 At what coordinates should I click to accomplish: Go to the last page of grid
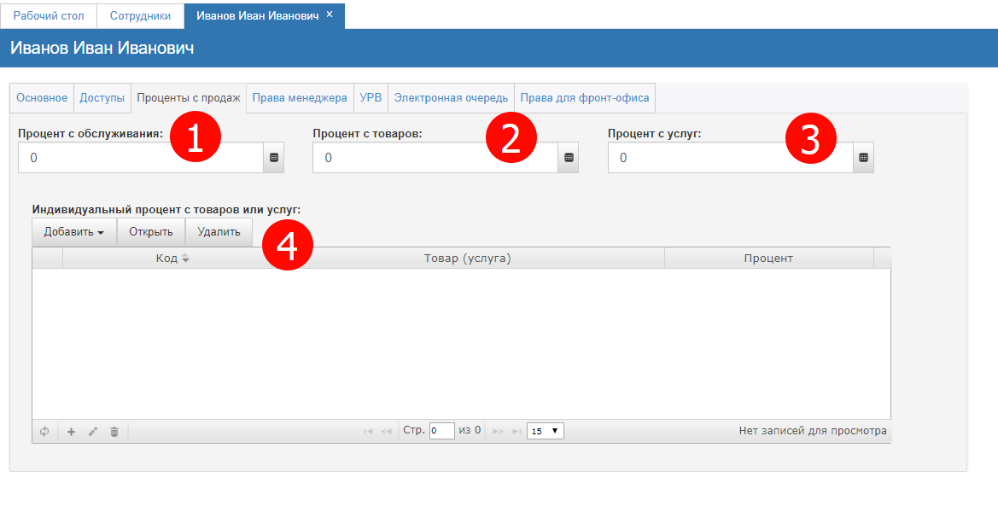click(x=517, y=432)
